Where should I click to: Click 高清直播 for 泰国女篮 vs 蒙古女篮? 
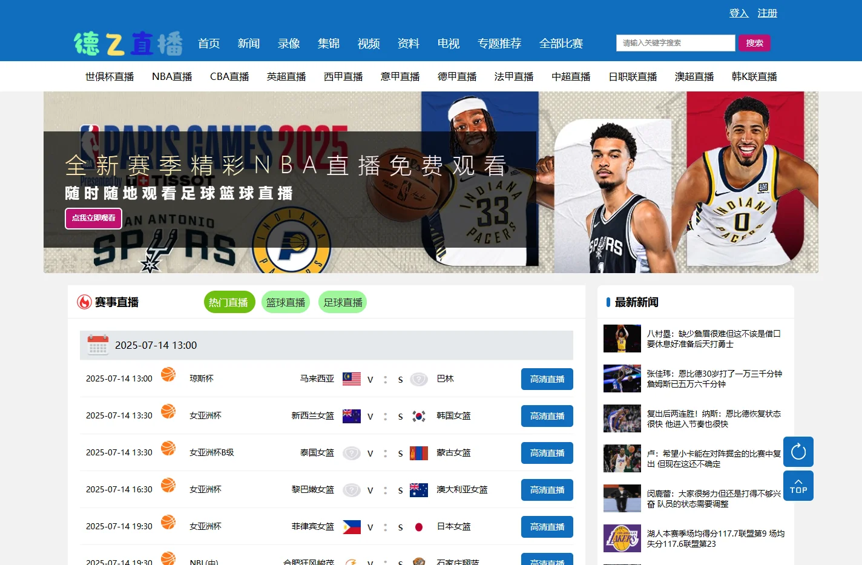click(547, 453)
